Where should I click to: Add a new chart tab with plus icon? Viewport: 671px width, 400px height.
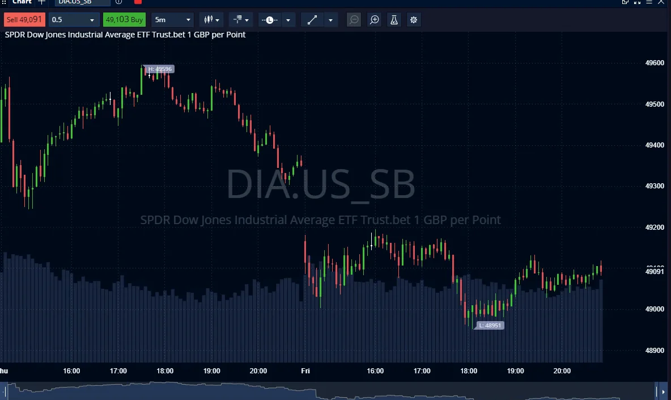[x=41, y=2]
